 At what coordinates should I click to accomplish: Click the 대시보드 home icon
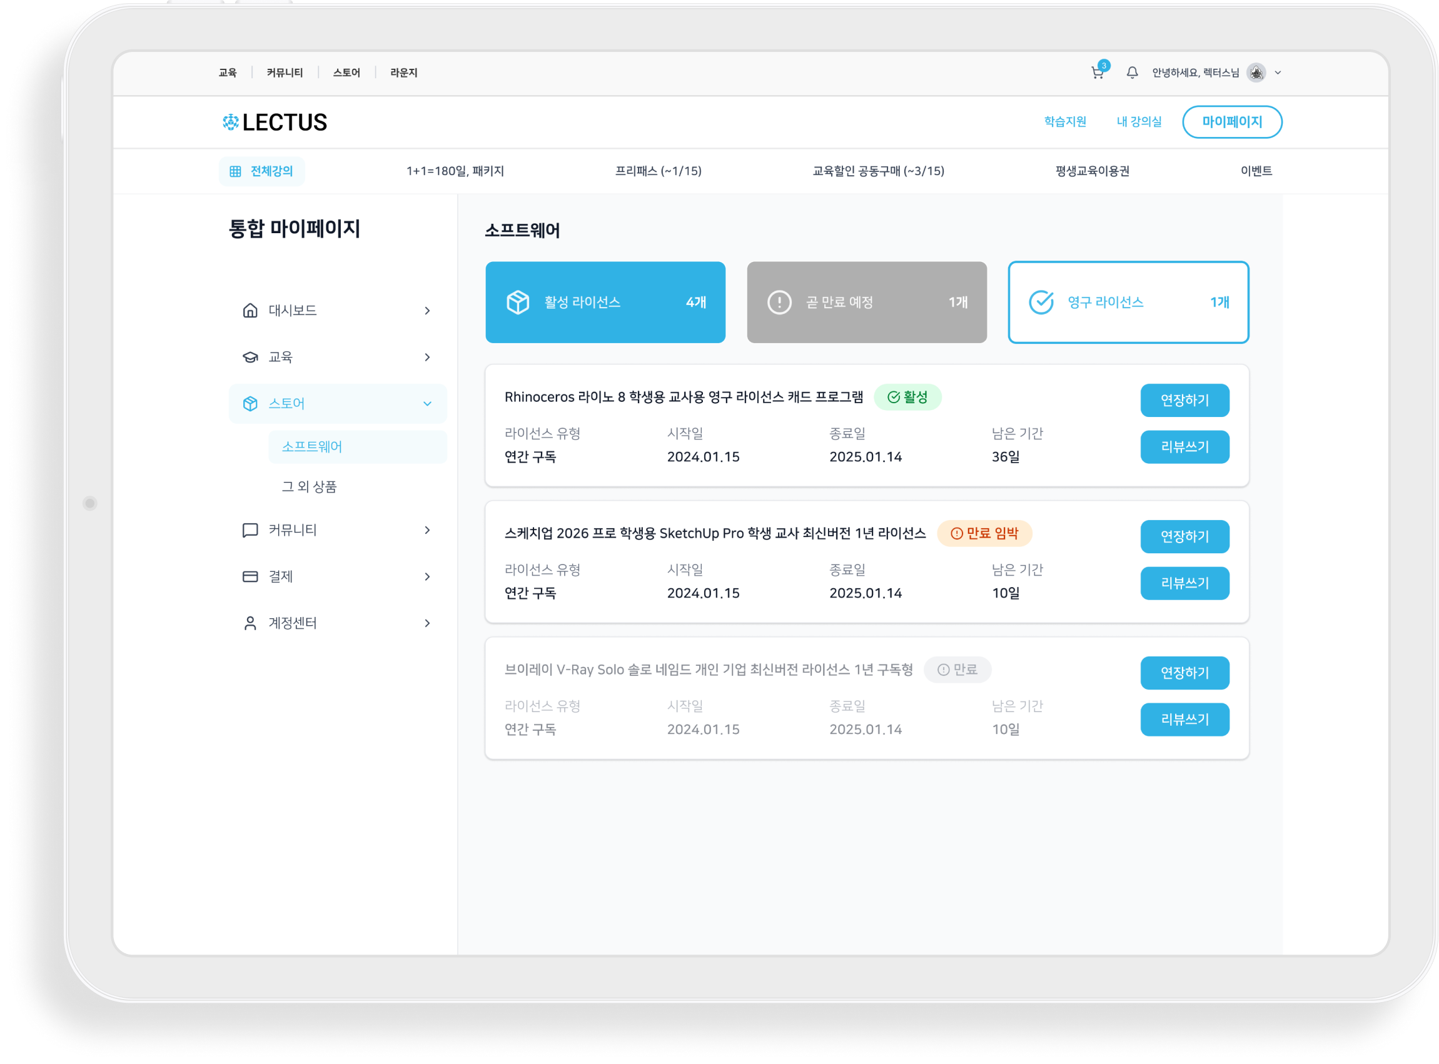pyautogui.click(x=250, y=311)
